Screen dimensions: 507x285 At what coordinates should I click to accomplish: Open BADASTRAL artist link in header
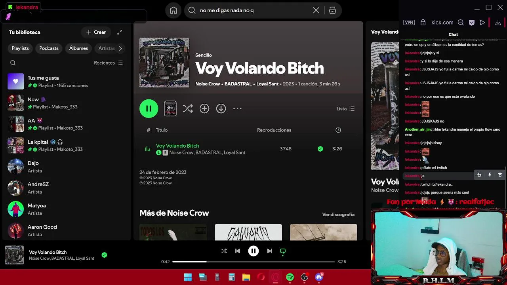tap(238, 84)
